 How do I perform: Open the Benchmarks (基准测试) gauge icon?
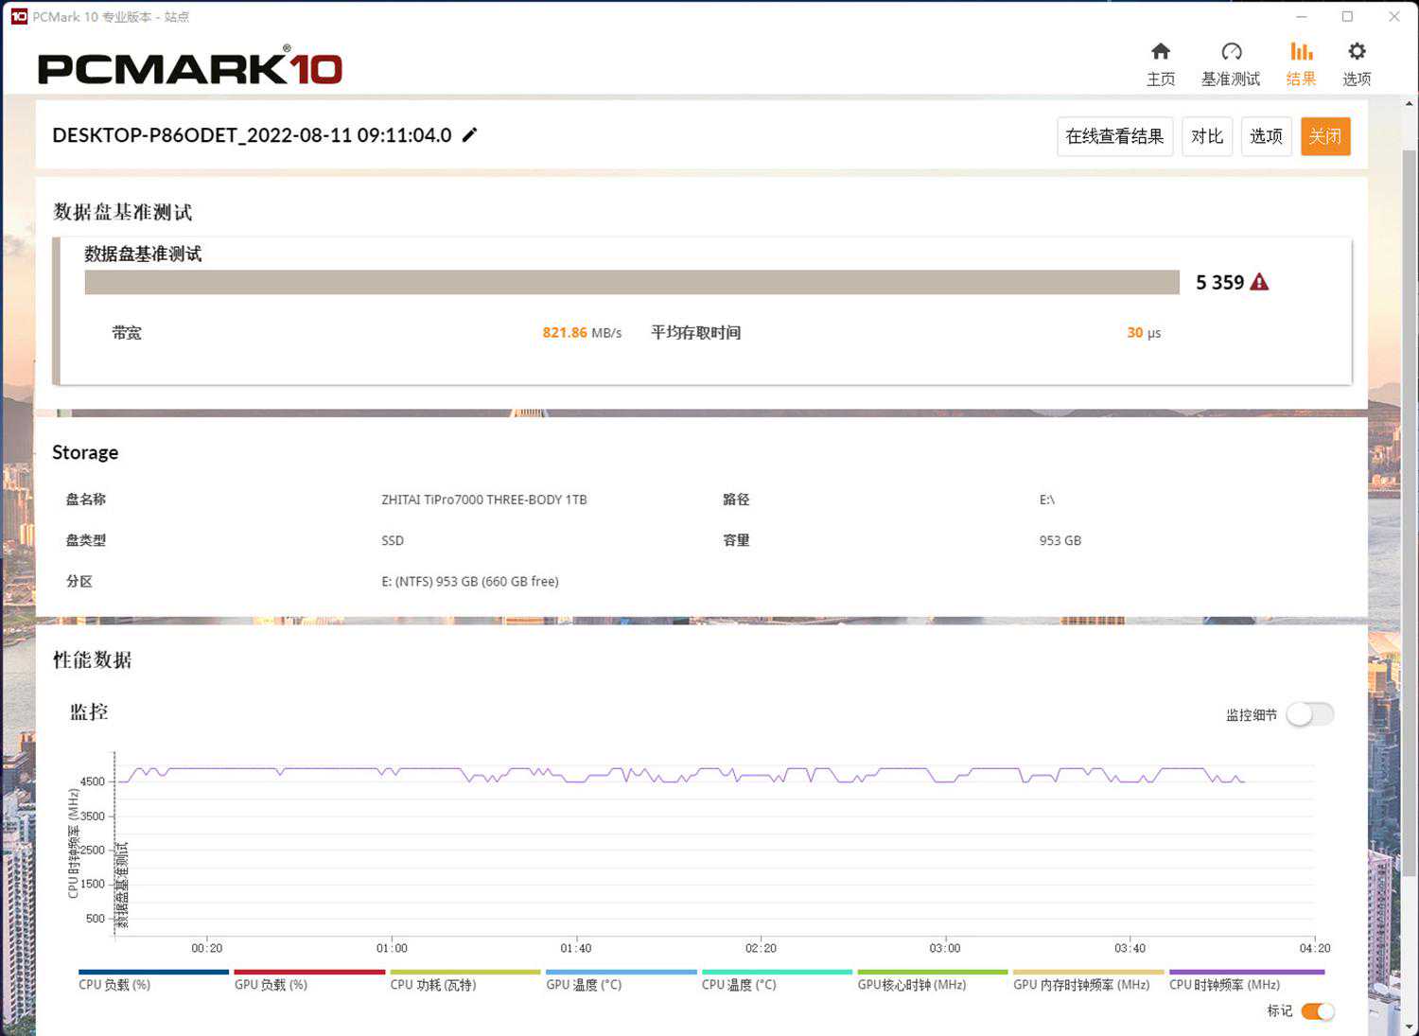[1231, 52]
